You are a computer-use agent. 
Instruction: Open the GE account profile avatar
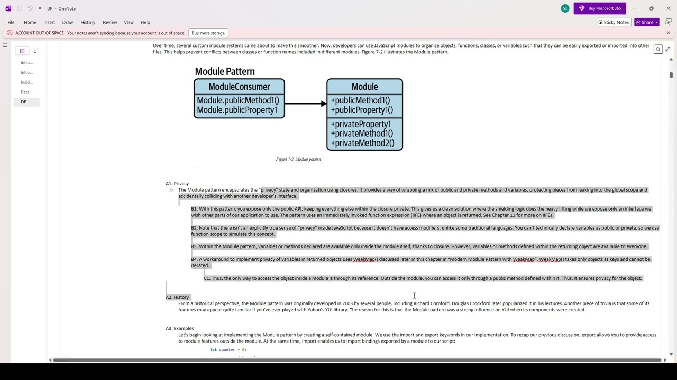(565, 8)
